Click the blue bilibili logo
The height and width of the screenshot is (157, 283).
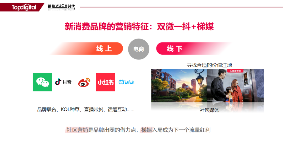click(x=127, y=82)
